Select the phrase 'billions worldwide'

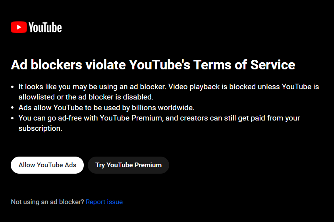[x=163, y=107]
